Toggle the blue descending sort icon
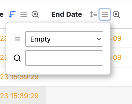 click(x=12, y=14)
